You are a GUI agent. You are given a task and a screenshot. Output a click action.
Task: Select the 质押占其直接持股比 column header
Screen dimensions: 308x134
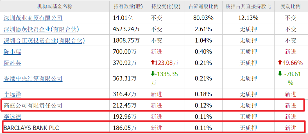(x=248, y=6)
